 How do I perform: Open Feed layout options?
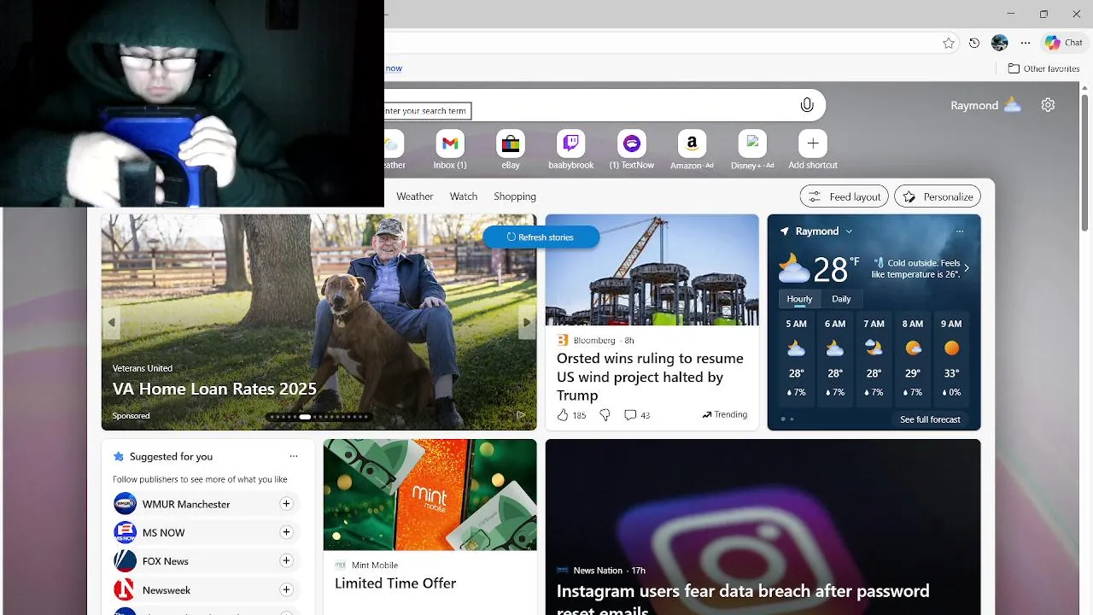[845, 196]
